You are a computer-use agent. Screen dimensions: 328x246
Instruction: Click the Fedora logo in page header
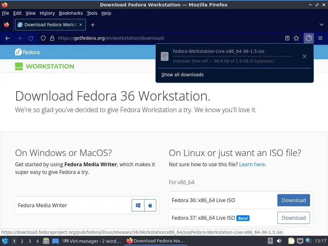tap(27, 52)
